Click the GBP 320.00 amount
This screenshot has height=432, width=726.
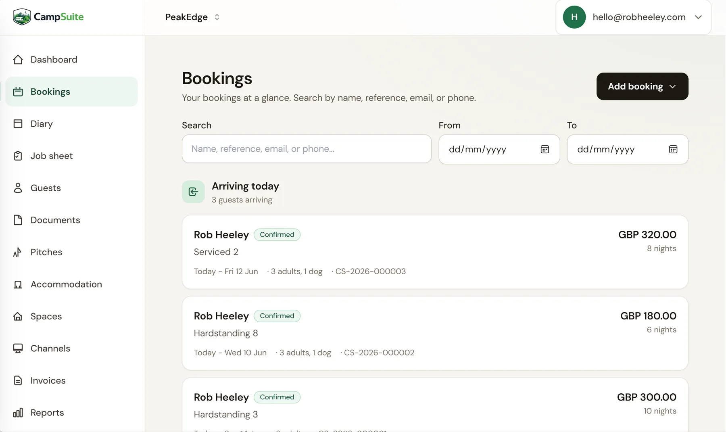(647, 235)
